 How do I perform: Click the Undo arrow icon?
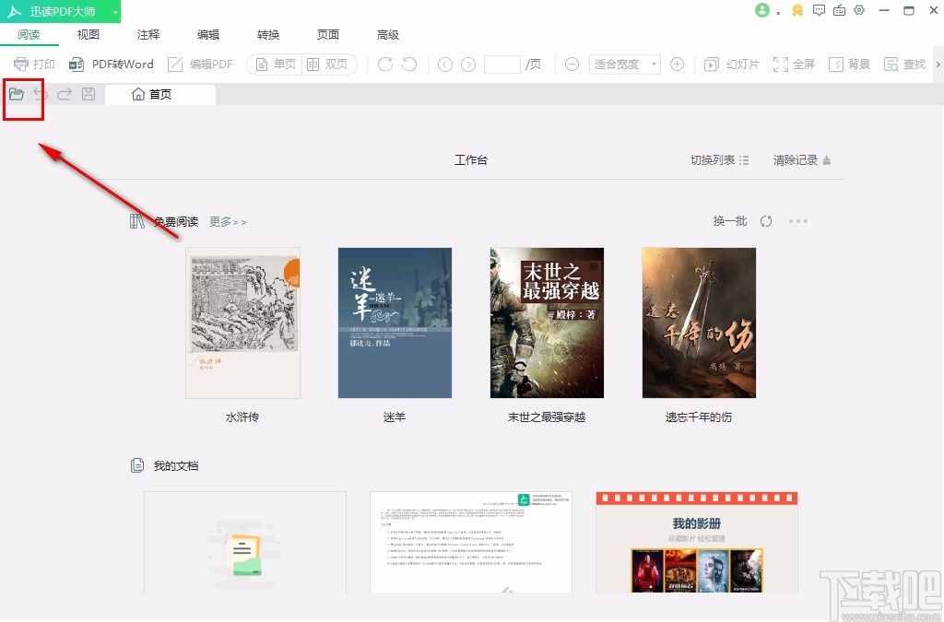click(x=41, y=93)
